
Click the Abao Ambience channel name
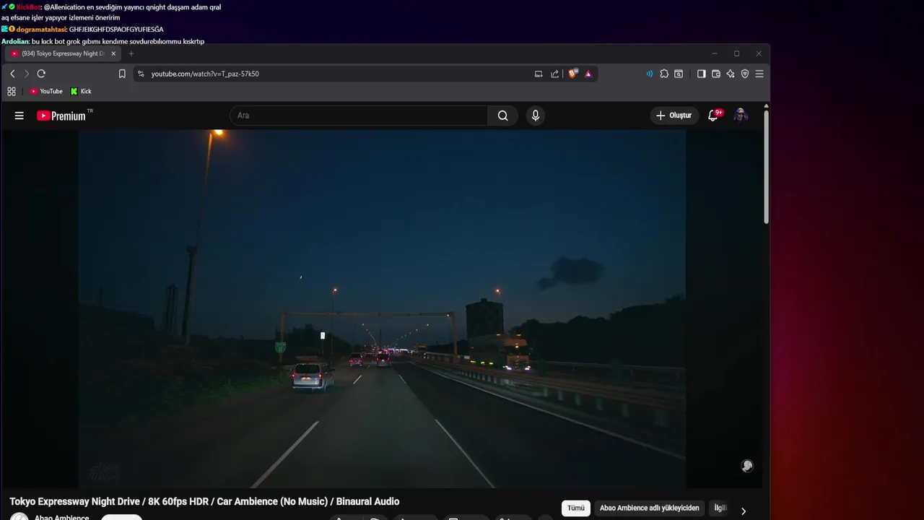click(x=62, y=517)
